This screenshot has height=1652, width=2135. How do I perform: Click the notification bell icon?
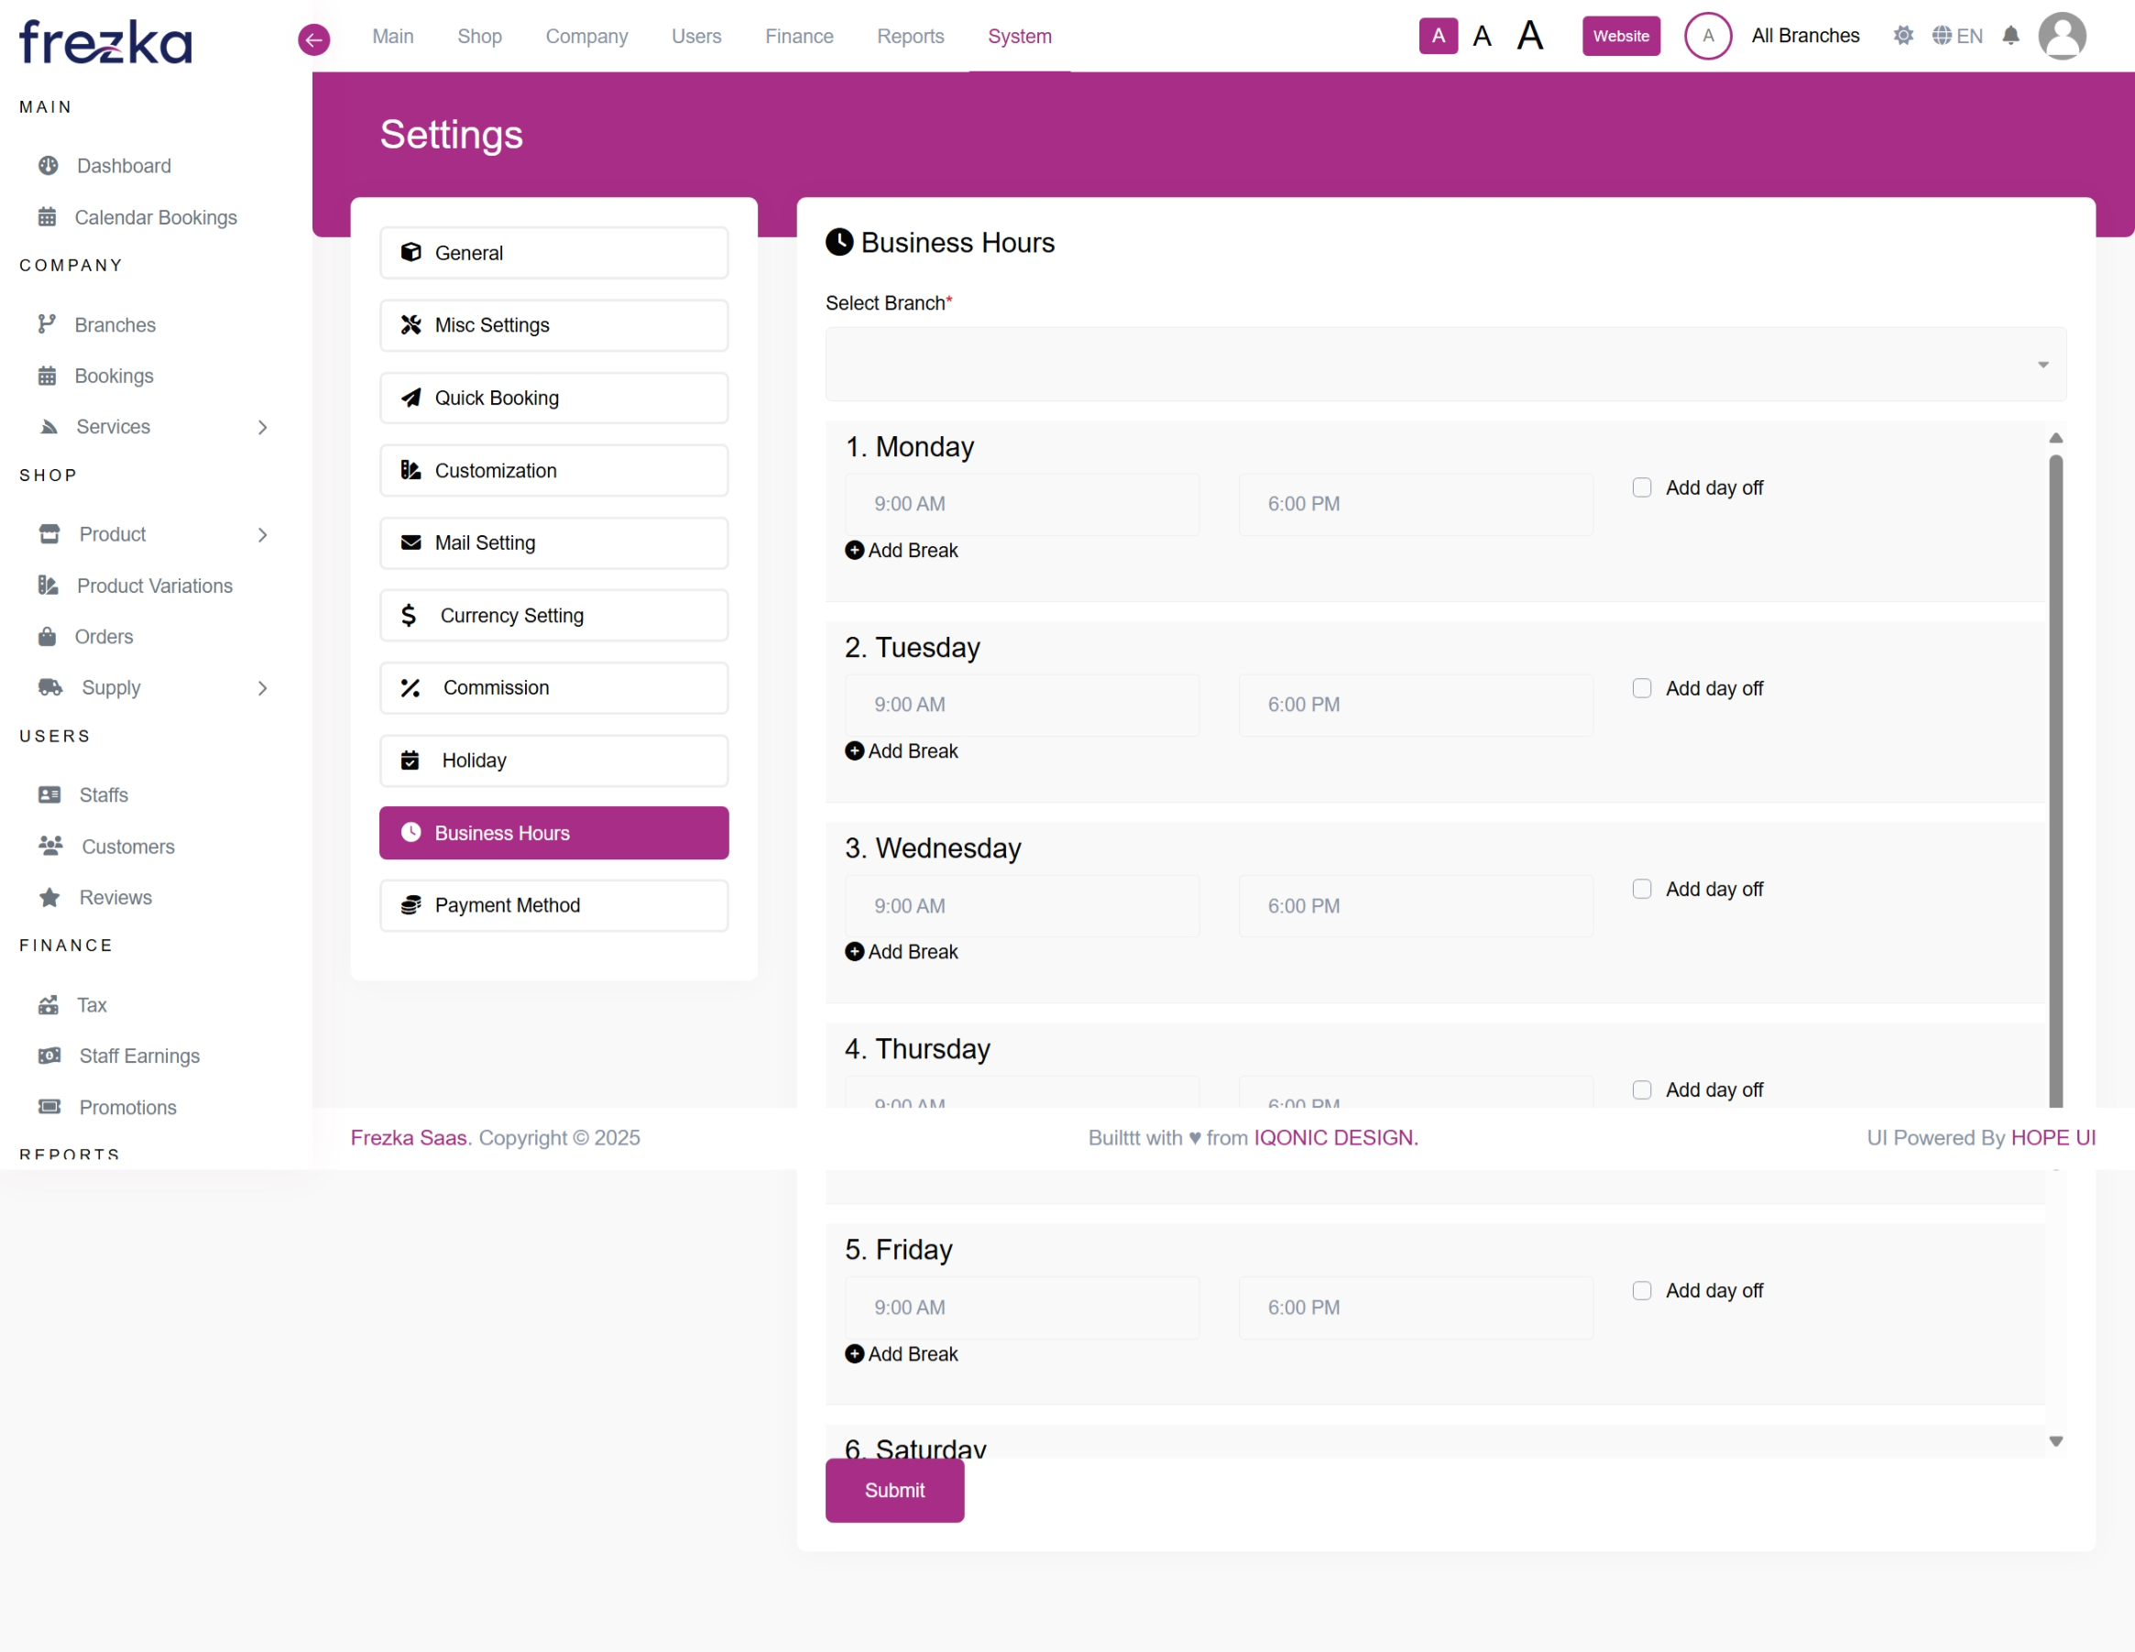(x=2009, y=36)
